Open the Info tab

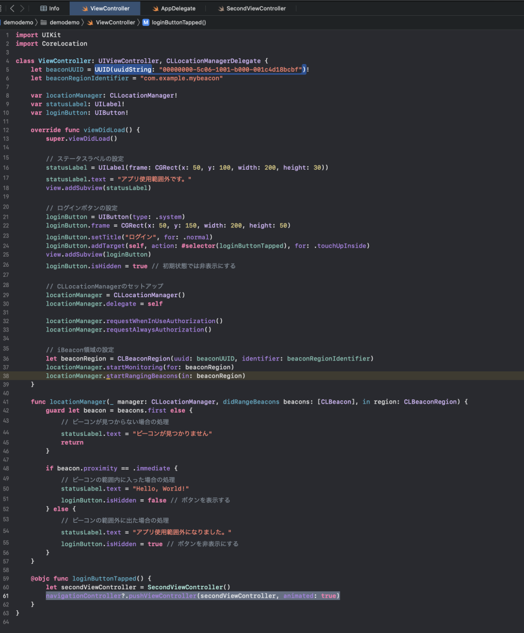point(49,8)
